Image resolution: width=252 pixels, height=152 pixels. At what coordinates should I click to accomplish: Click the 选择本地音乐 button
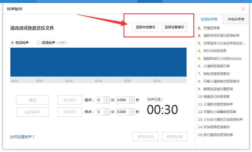pos(146,27)
